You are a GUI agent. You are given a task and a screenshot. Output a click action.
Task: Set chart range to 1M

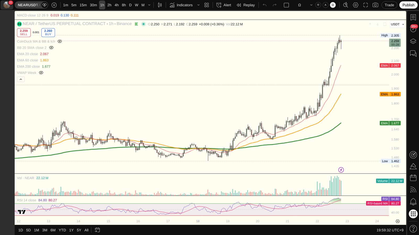pos(36,230)
